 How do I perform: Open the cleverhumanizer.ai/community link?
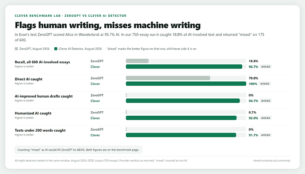click(271, 161)
